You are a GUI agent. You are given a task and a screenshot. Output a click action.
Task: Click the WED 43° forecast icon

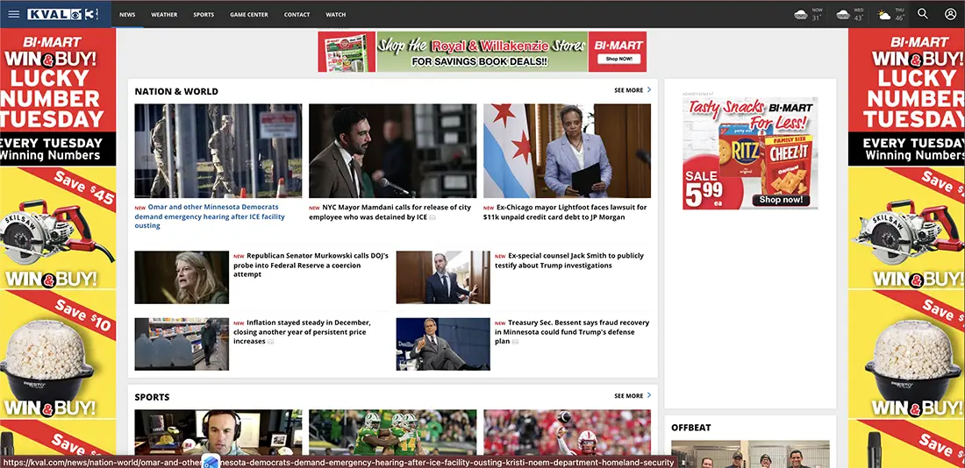click(x=842, y=15)
